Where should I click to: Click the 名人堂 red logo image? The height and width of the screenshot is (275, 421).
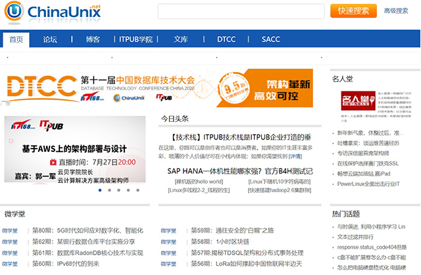pos(358,101)
